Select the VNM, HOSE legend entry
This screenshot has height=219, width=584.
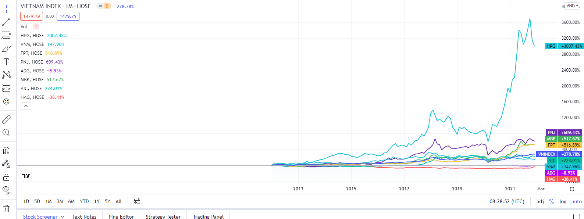tap(32, 44)
